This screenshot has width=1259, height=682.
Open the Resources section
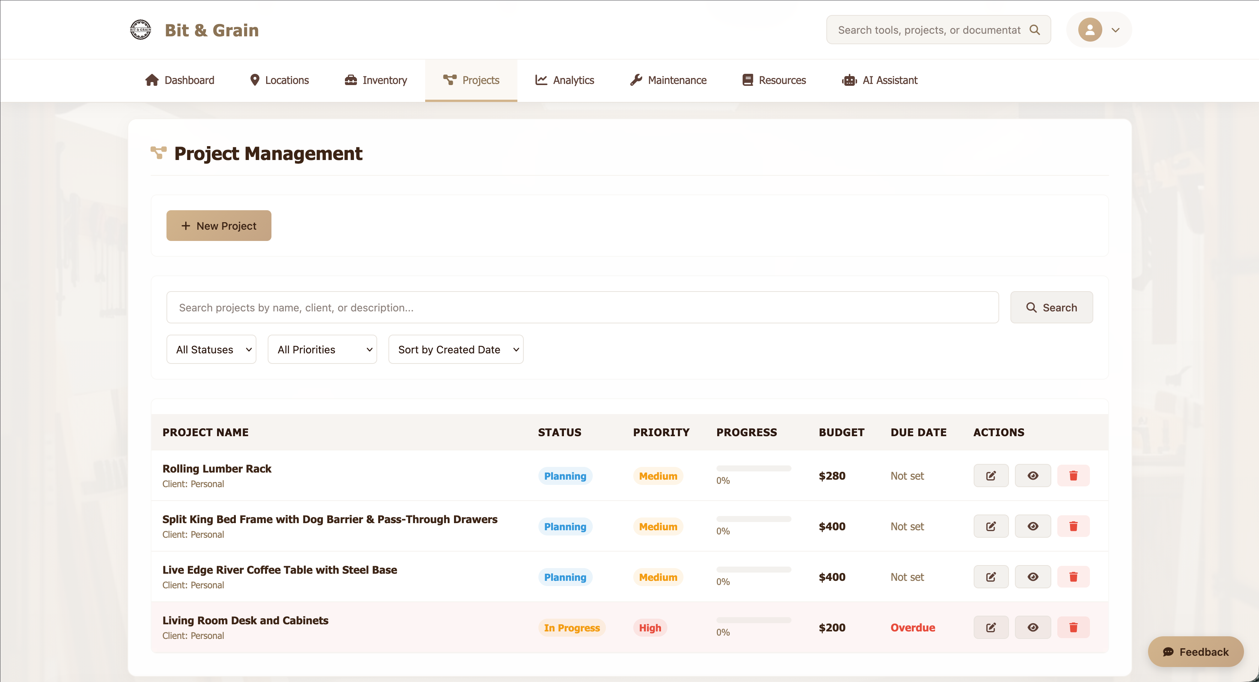(x=774, y=80)
